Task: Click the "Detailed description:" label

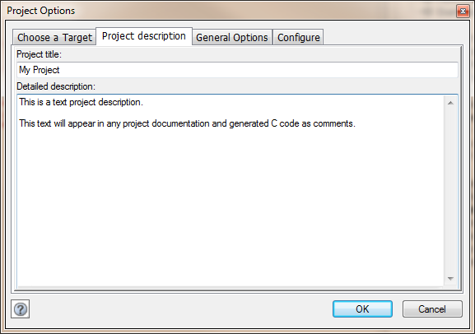Action: click(56, 86)
